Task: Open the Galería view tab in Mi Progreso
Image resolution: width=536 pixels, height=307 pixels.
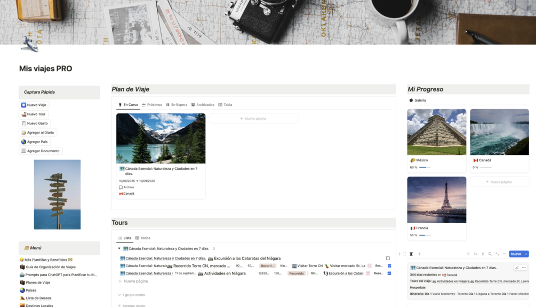Action: pyautogui.click(x=418, y=100)
